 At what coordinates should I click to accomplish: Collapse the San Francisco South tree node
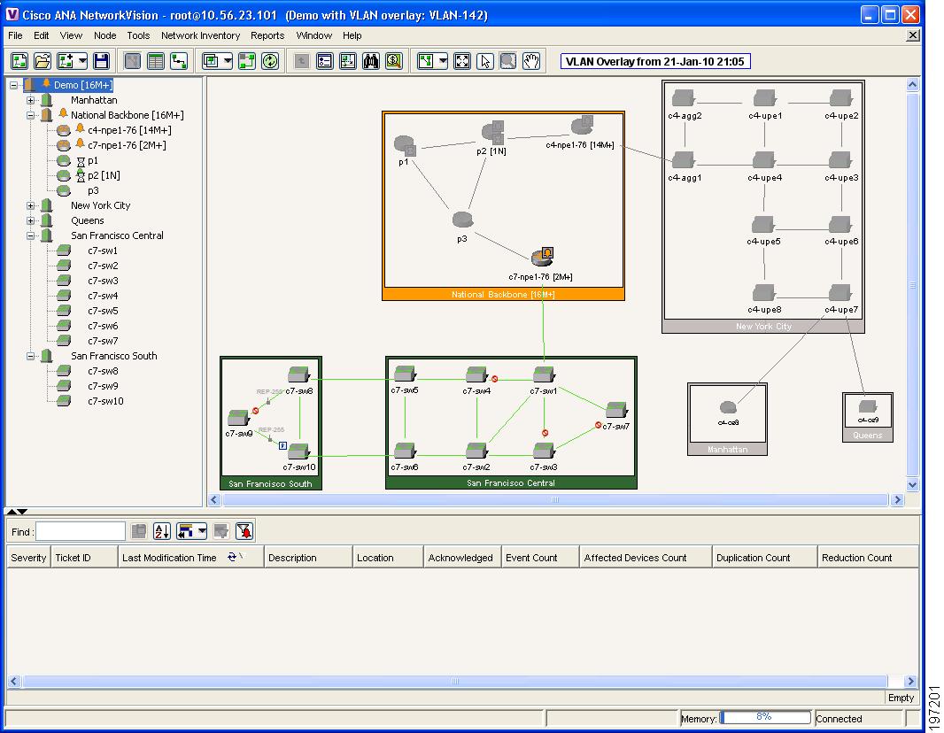(x=31, y=356)
